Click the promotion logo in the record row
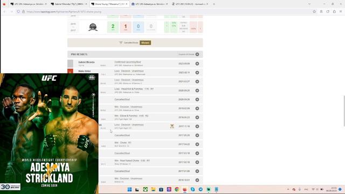 [93, 27]
